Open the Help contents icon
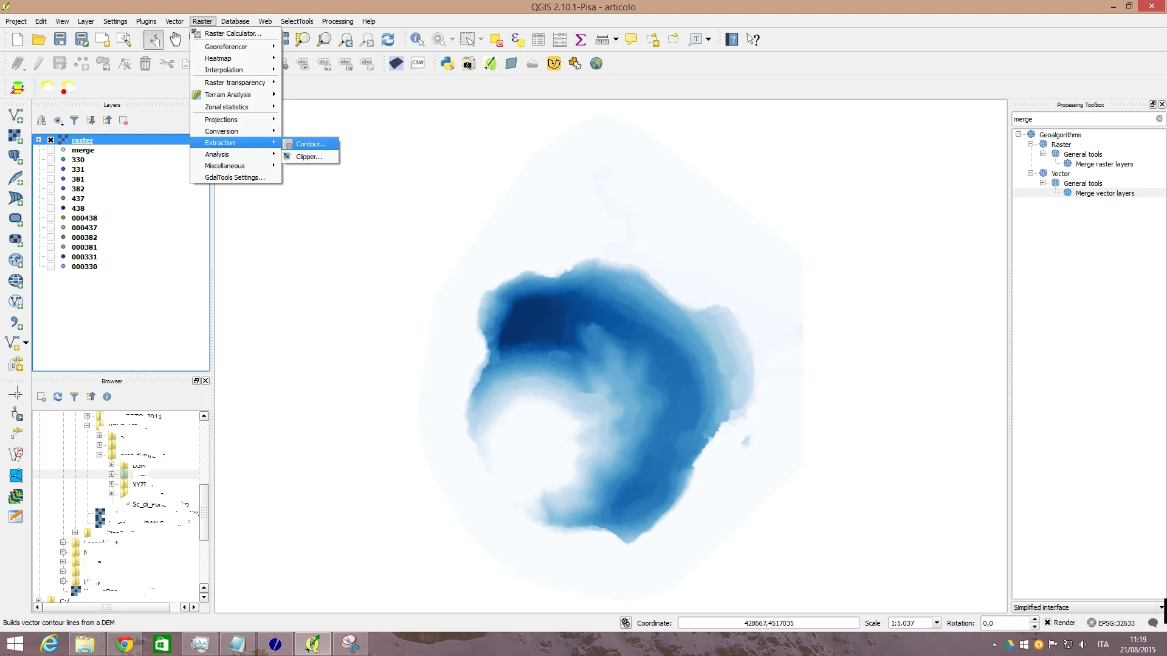 [x=732, y=39]
